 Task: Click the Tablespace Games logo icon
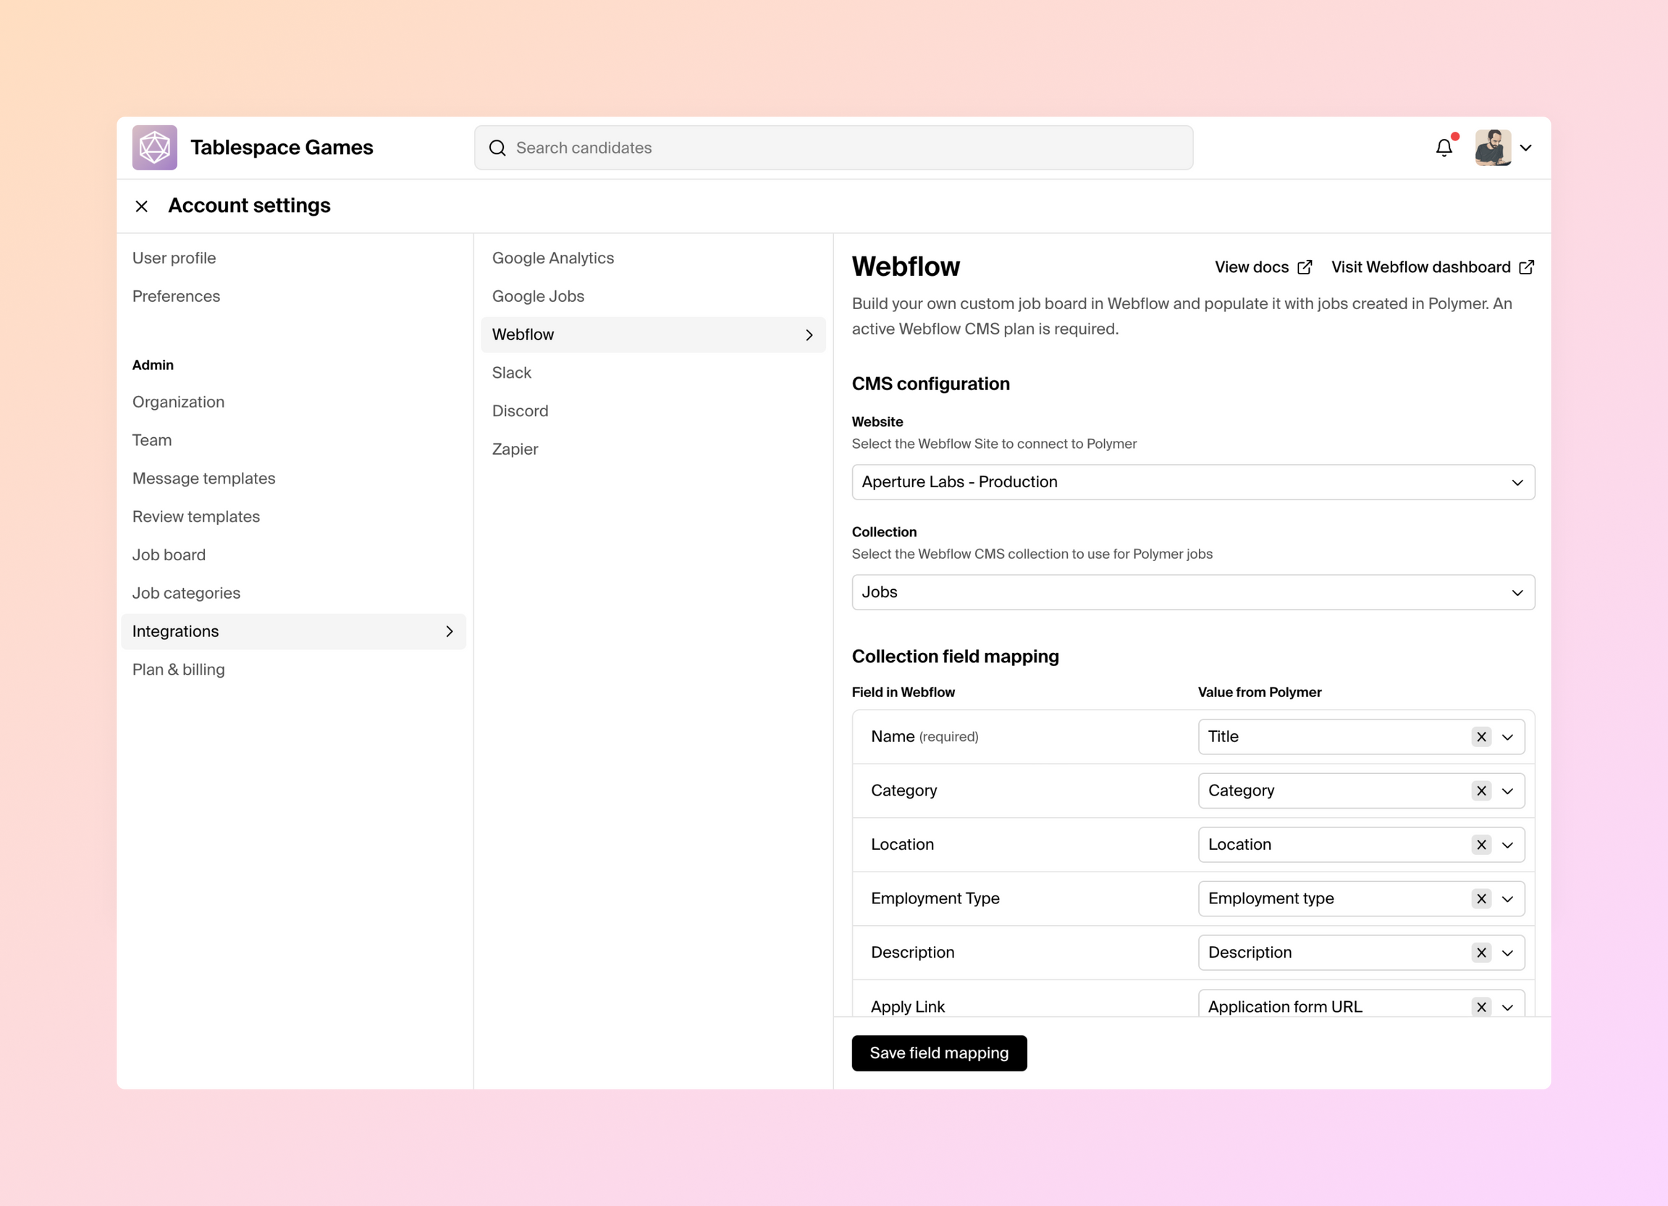[154, 148]
